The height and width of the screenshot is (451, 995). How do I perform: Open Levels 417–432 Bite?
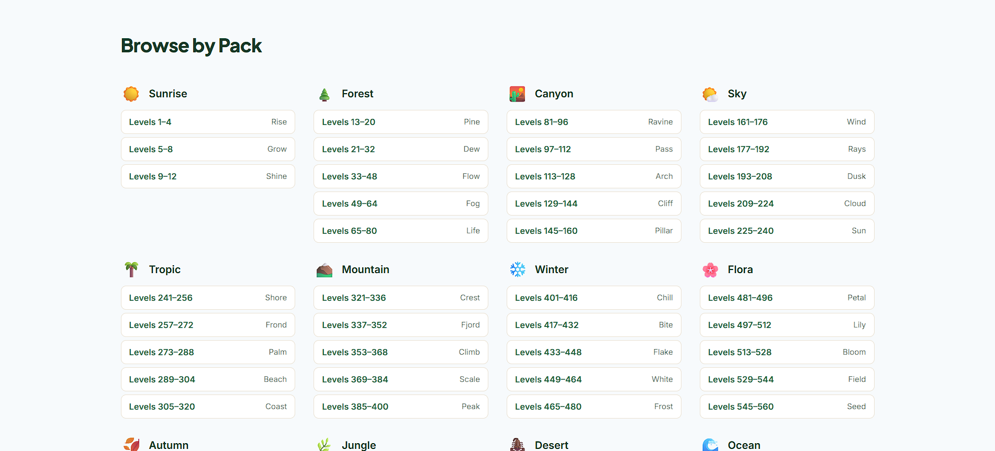coord(594,325)
